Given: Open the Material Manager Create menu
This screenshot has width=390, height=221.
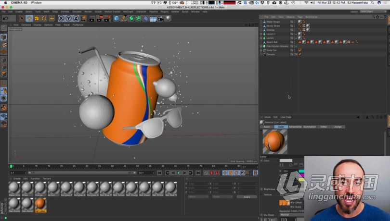Looking at the screenshot, I should (17, 179).
